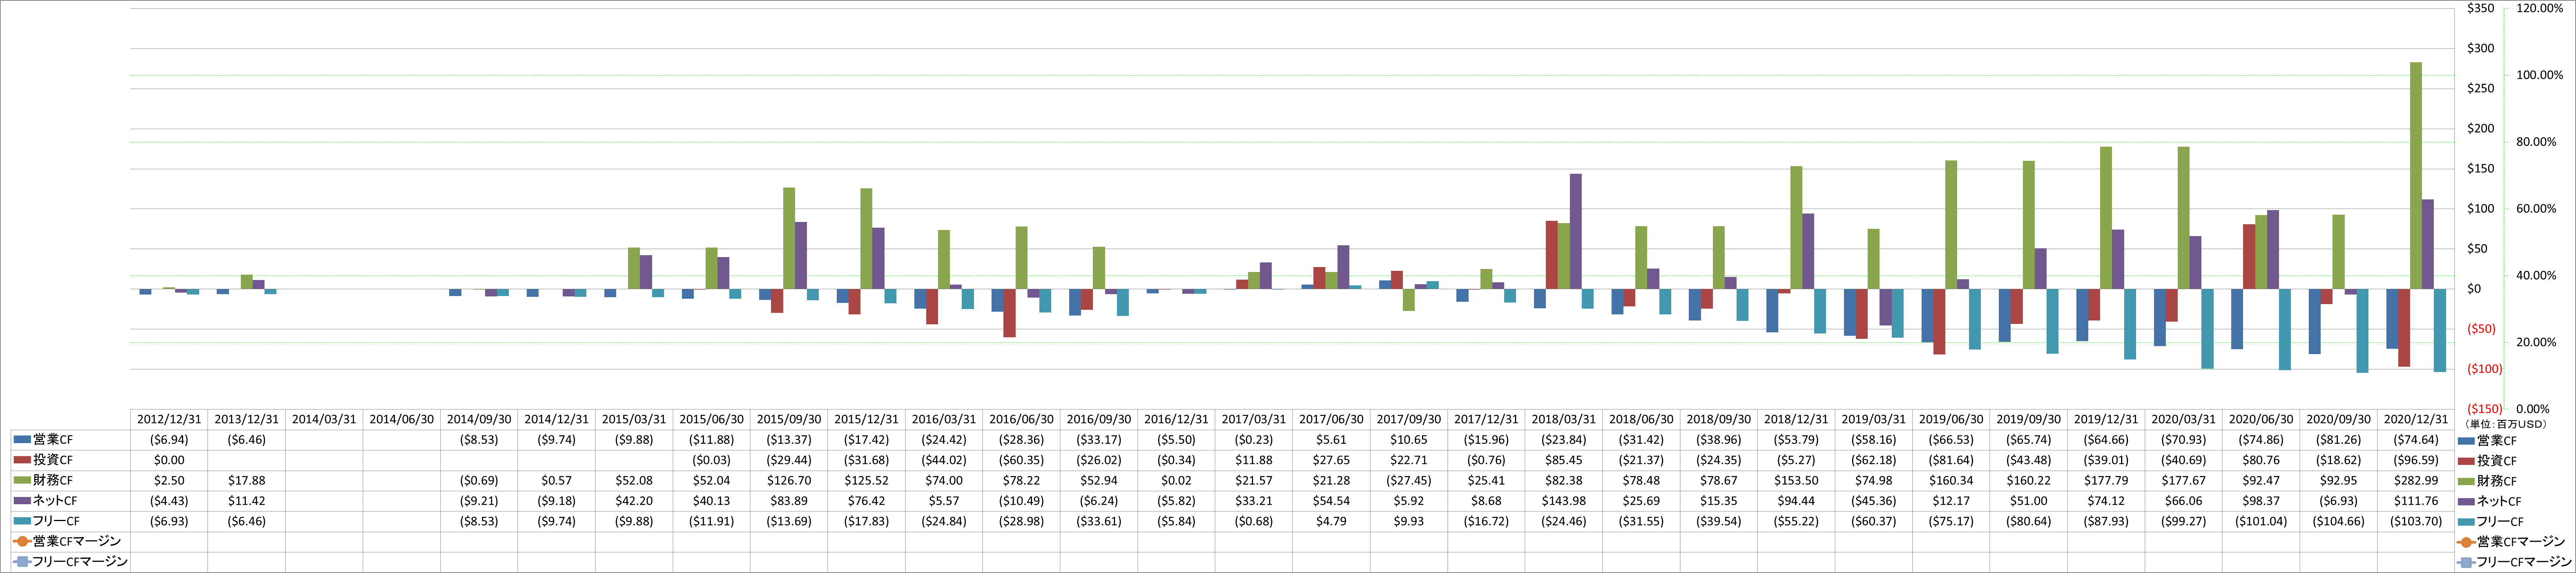
Task: Click the 2014/03/31 date column header
Action: coord(324,419)
